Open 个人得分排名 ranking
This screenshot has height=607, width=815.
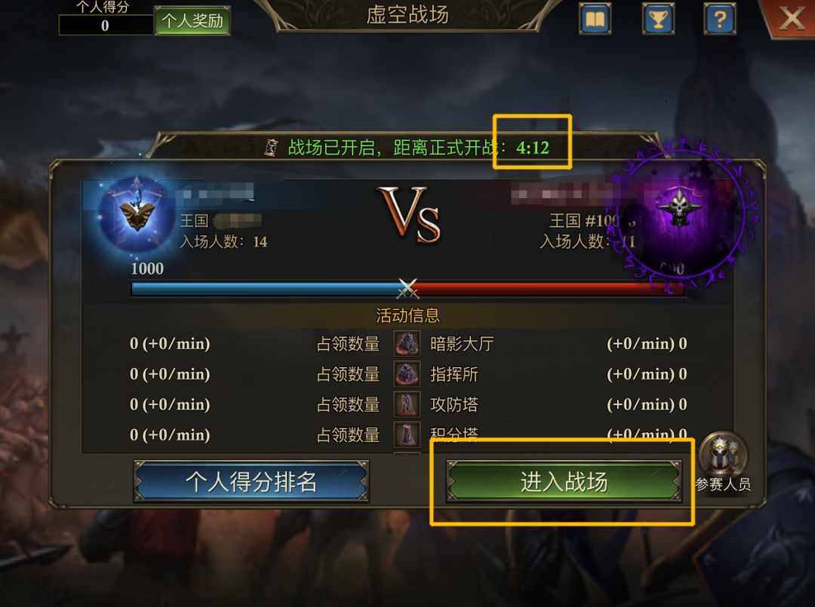(x=251, y=482)
